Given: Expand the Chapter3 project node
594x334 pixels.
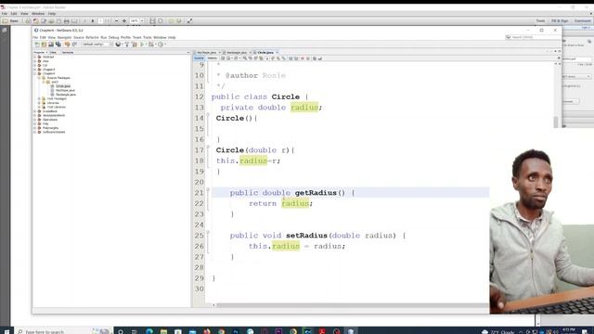Looking at the screenshot, I should [x=35, y=70].
